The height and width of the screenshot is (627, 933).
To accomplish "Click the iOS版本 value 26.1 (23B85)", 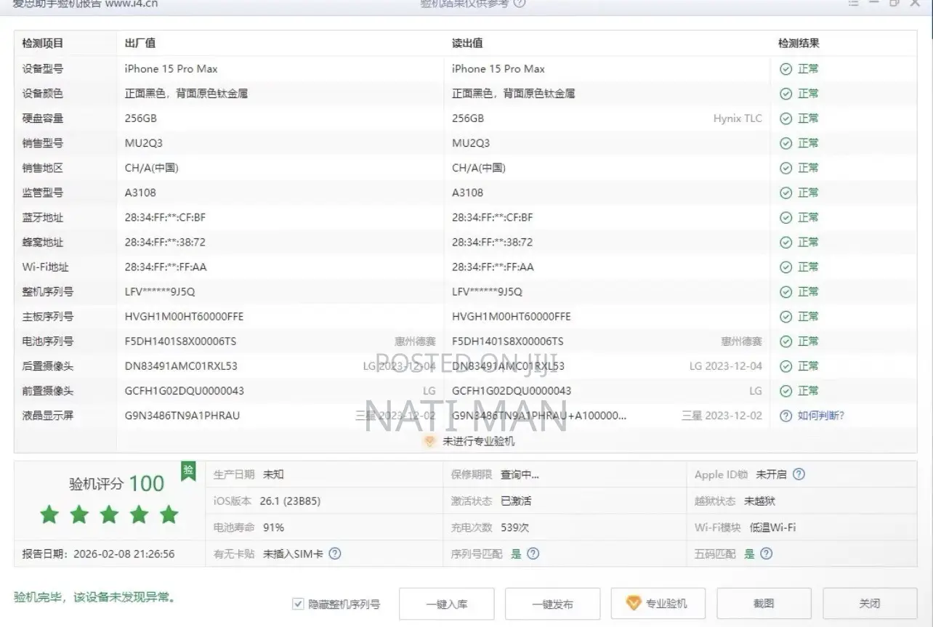I will (290, 501).
